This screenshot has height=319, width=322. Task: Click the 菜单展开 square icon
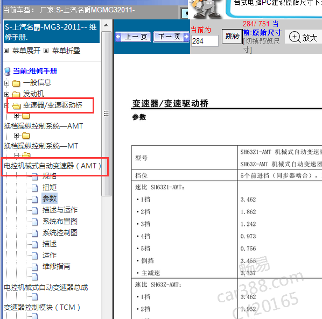pyautogui.click(x=6, y=51)
